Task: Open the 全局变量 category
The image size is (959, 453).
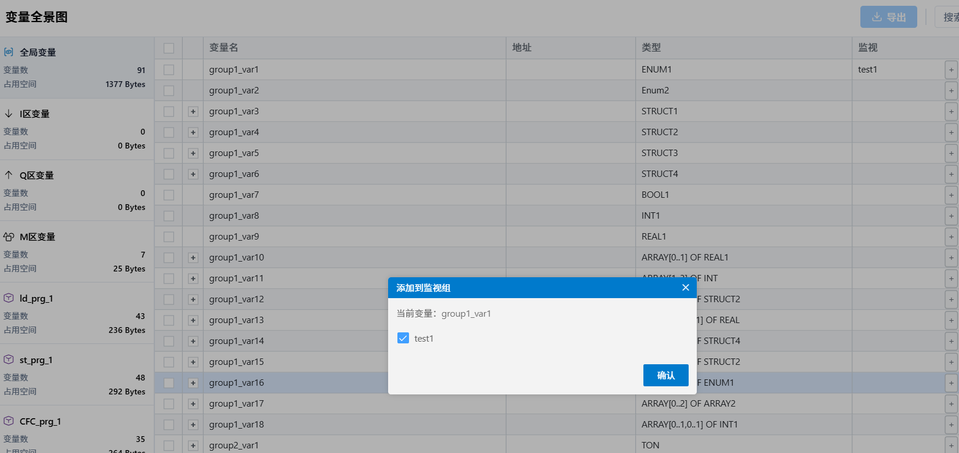Action: [77, 67]
